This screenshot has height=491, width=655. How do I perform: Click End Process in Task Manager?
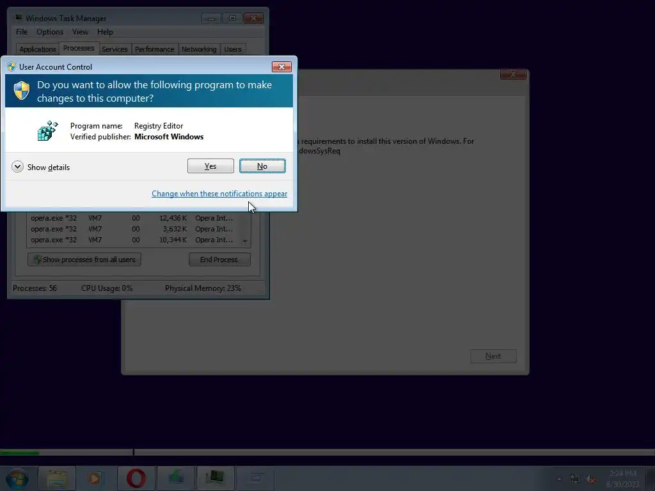[219, 260]
